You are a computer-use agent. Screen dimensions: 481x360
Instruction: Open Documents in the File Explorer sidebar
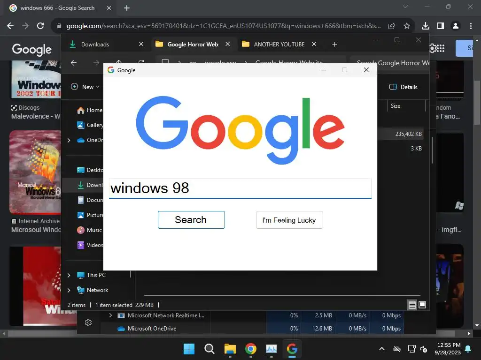pos(90,200)
